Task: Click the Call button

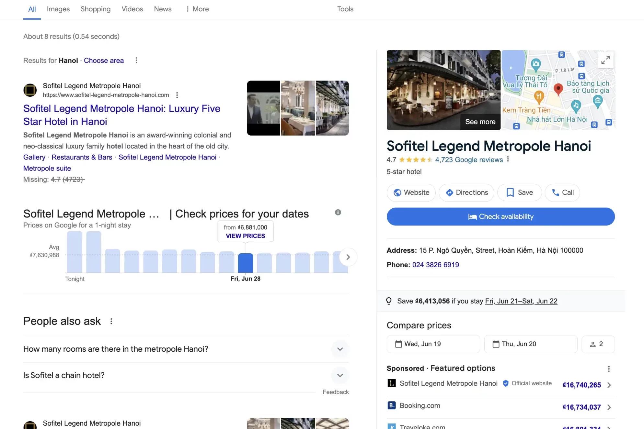Action: (x=562, y=192)
